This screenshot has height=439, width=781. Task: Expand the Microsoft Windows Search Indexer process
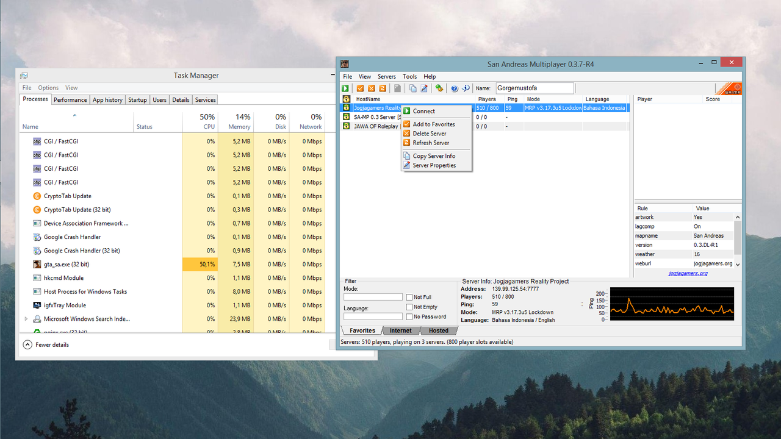pyautogui.click(x=26, y=319)
